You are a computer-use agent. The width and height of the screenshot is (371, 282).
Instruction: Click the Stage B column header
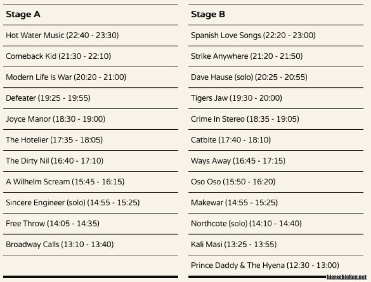coord(208,15)
